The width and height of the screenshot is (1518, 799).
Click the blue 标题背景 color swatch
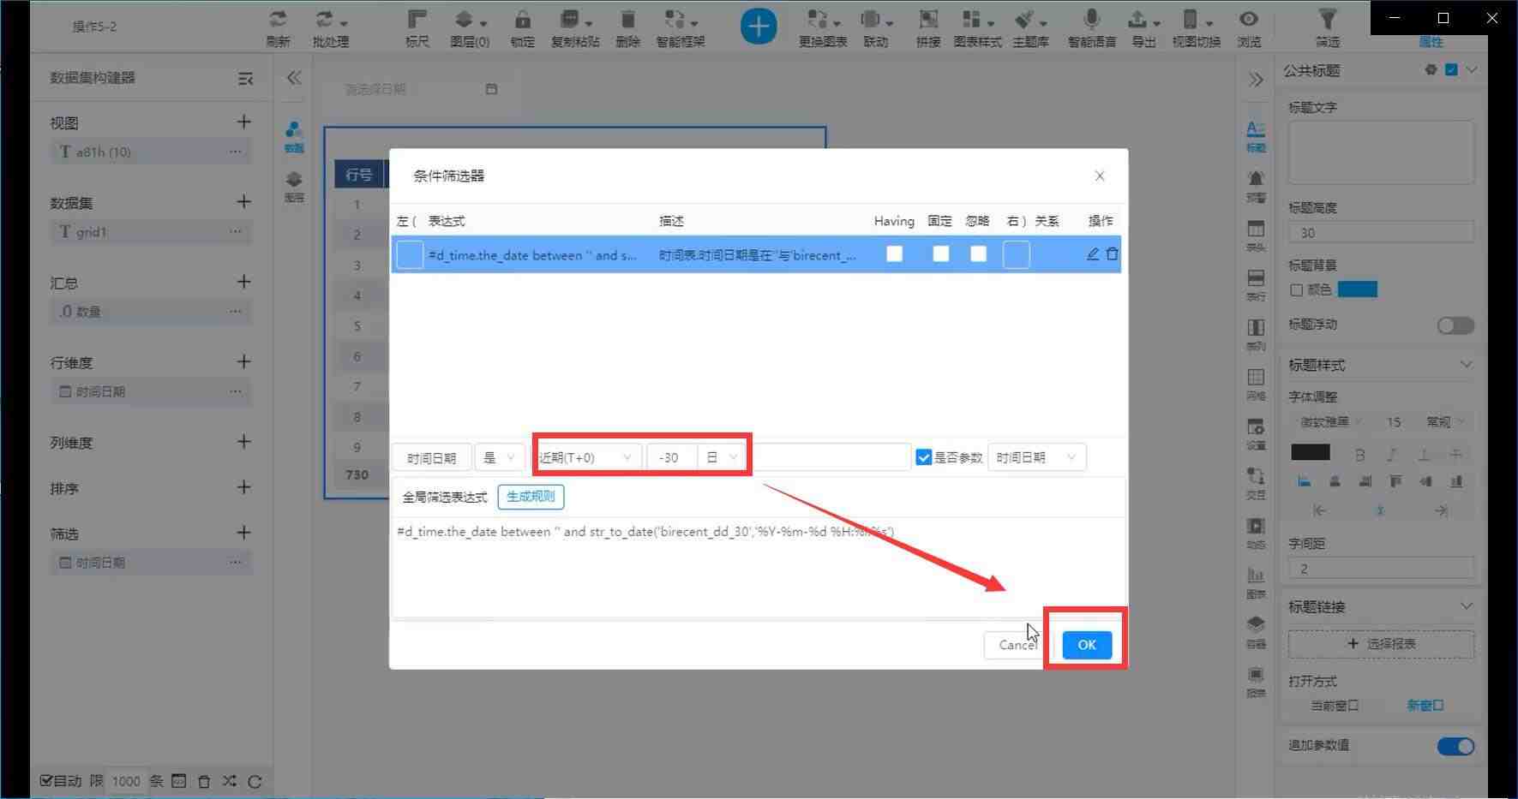click(1358, 289)
